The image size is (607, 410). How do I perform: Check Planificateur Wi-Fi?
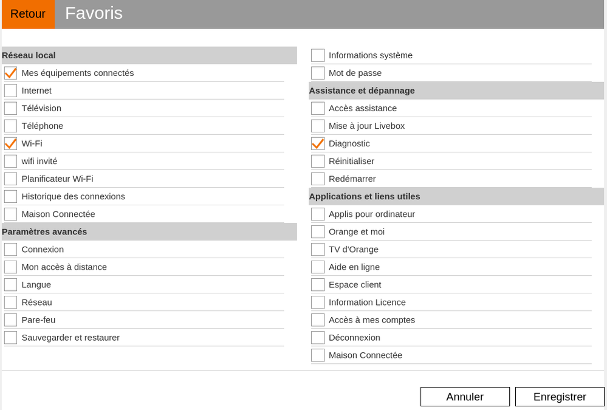[x=10, y=179]
